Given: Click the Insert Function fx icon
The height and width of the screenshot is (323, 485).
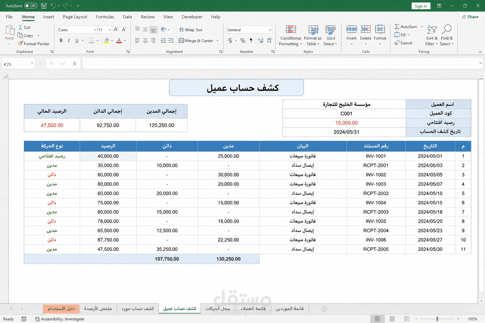Looking at the screenshot, I should pos(75,64).
